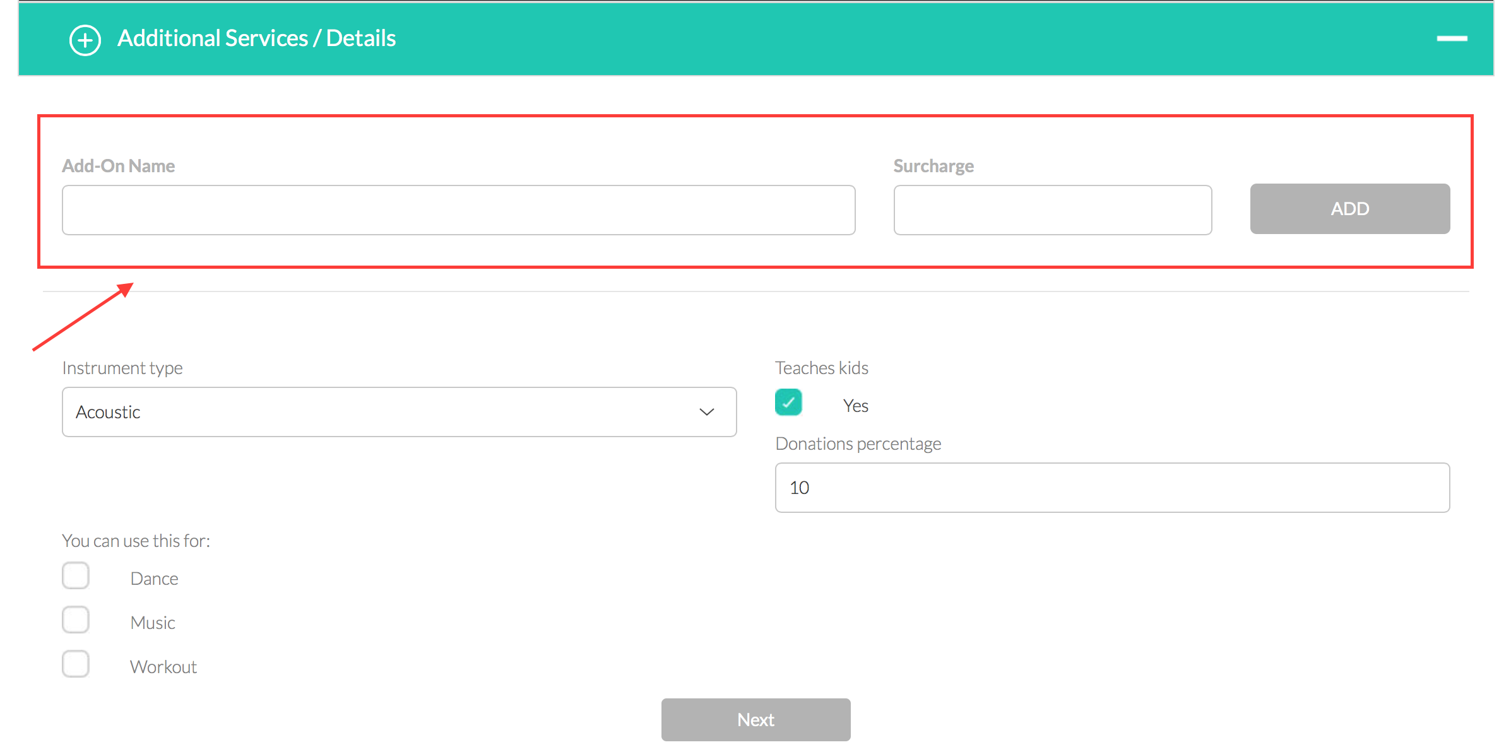The height and width of the screenshot is (752, 1511).
Task: Click the Next button
Action: [x=756, y=720]
